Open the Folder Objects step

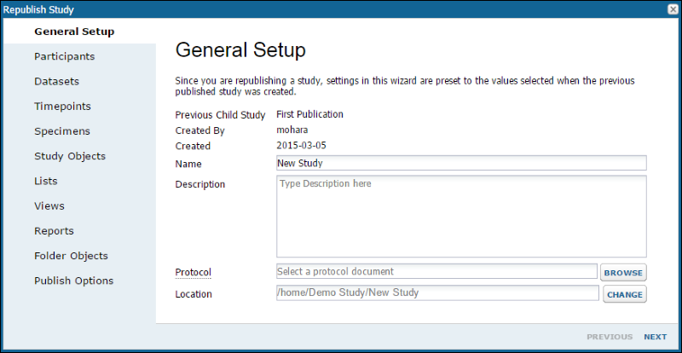point(71,256)
